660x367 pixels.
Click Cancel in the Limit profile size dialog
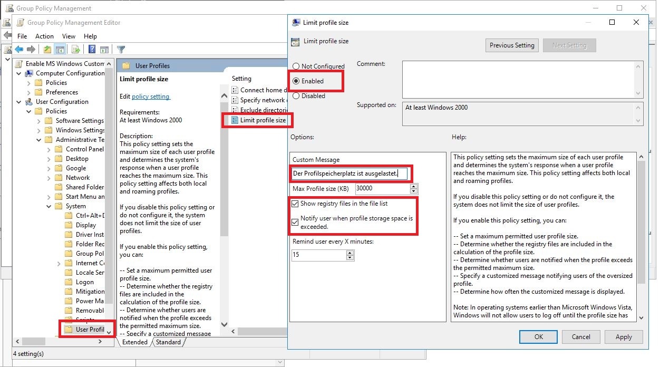[x=581, y=337]
